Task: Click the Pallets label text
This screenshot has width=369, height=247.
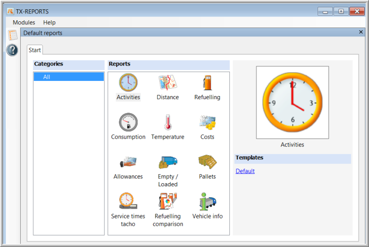Action: [x=207, y=176]
